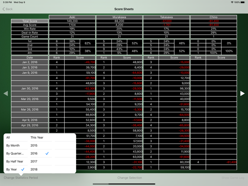Tap the Chino player header
Screen dimensions: 248x186
point(214,17)
